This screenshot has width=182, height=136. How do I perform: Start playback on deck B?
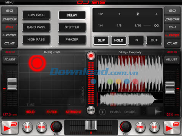click(x=172, y=128)
